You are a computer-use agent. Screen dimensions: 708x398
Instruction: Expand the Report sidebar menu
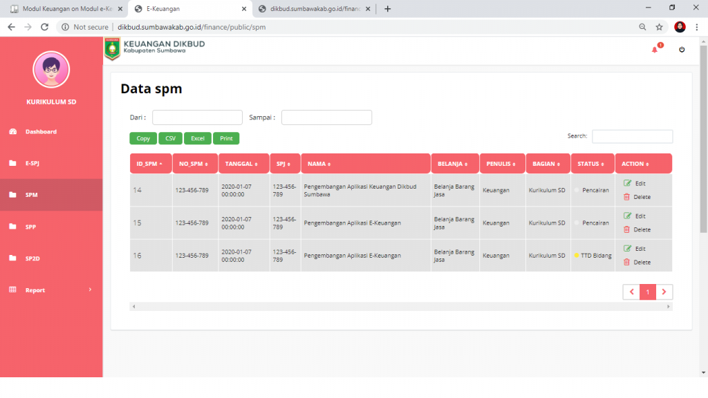coord(51,290)
